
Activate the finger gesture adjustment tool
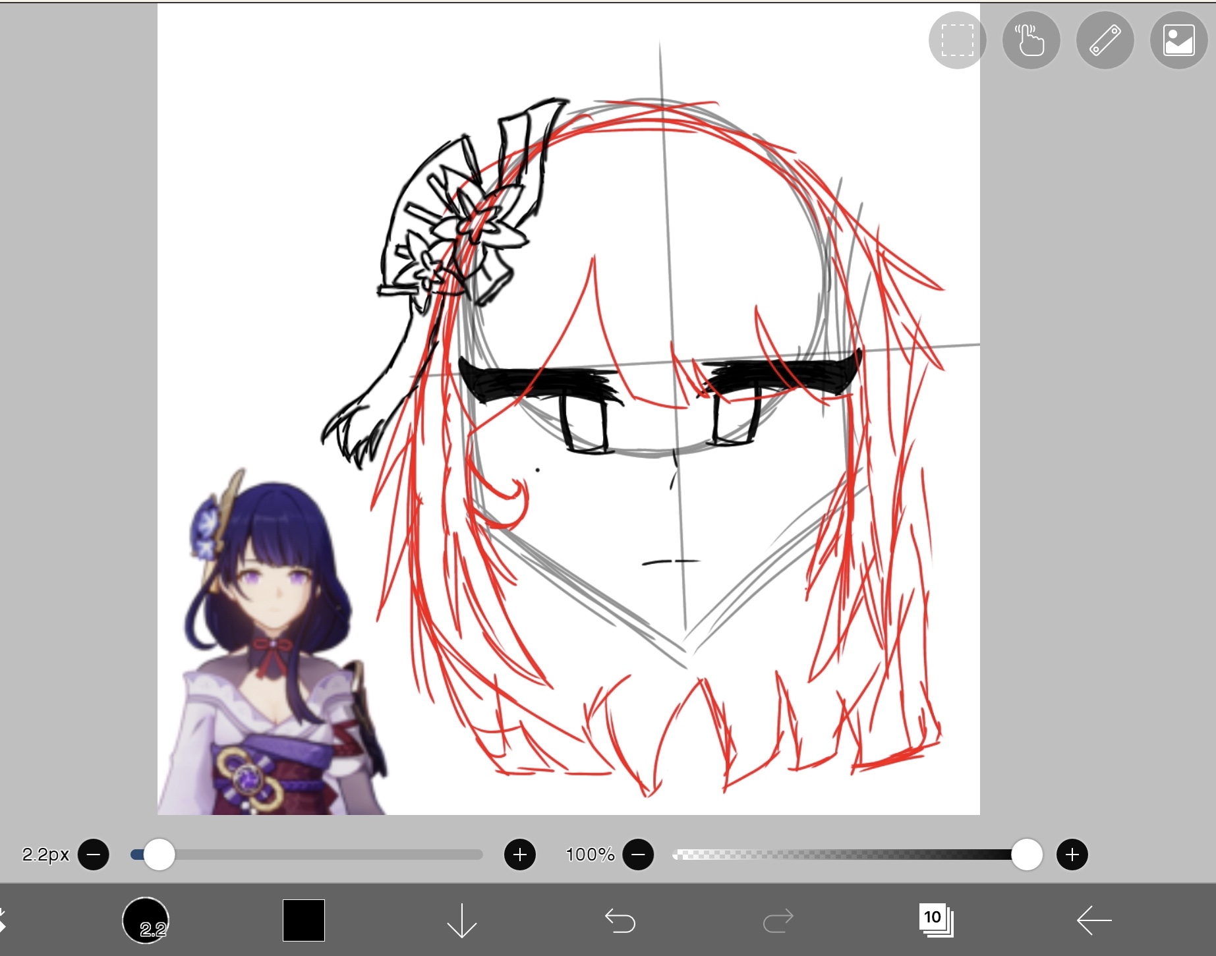tap(1031, 40)
